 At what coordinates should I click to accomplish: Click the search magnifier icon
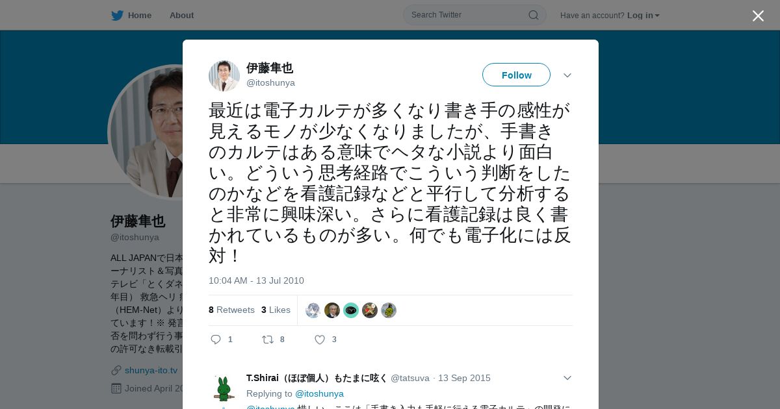(533, 15)
